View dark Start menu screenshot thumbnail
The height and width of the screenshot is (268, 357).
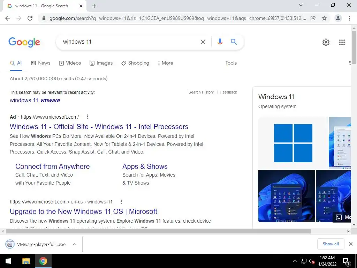click(287, 196)
